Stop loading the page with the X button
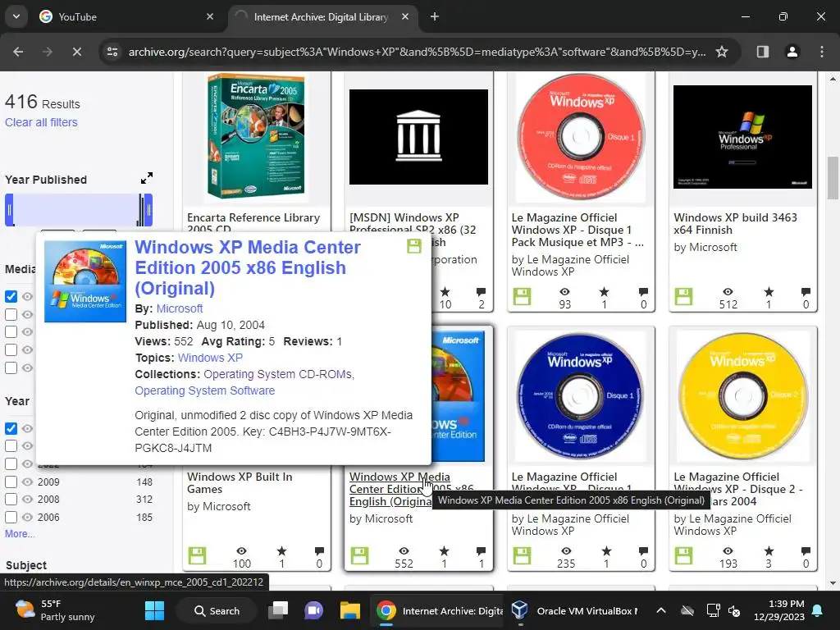Viewport: 840px width, 630px height. point(76,52)
